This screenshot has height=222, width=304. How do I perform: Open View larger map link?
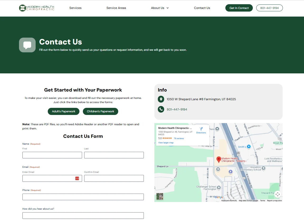(166, 143)
